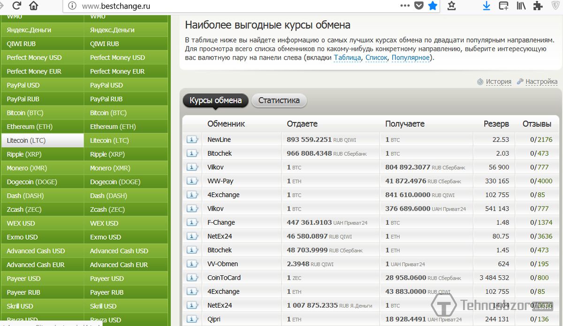The image size is (563, 326).
Task: Open the CoinToCard exchanger
Action: pos(224,278)
